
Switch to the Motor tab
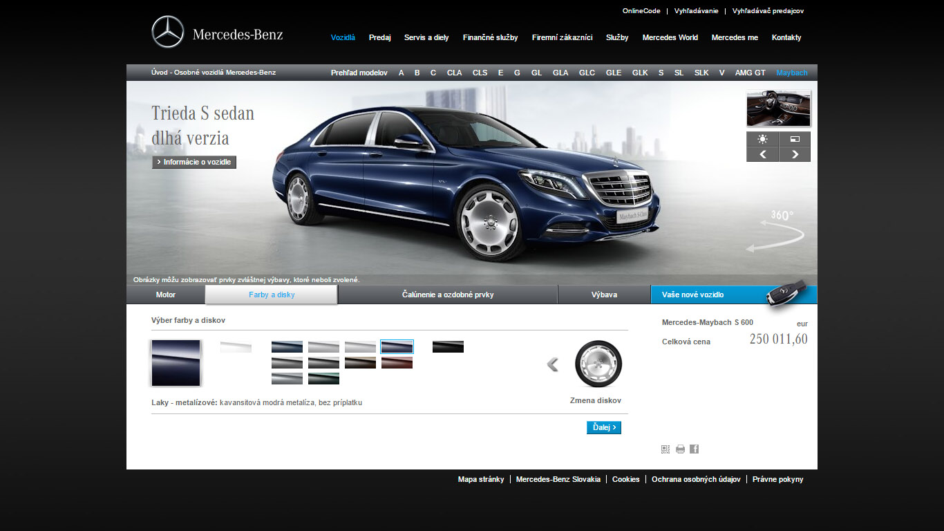[x=166, y=295]
